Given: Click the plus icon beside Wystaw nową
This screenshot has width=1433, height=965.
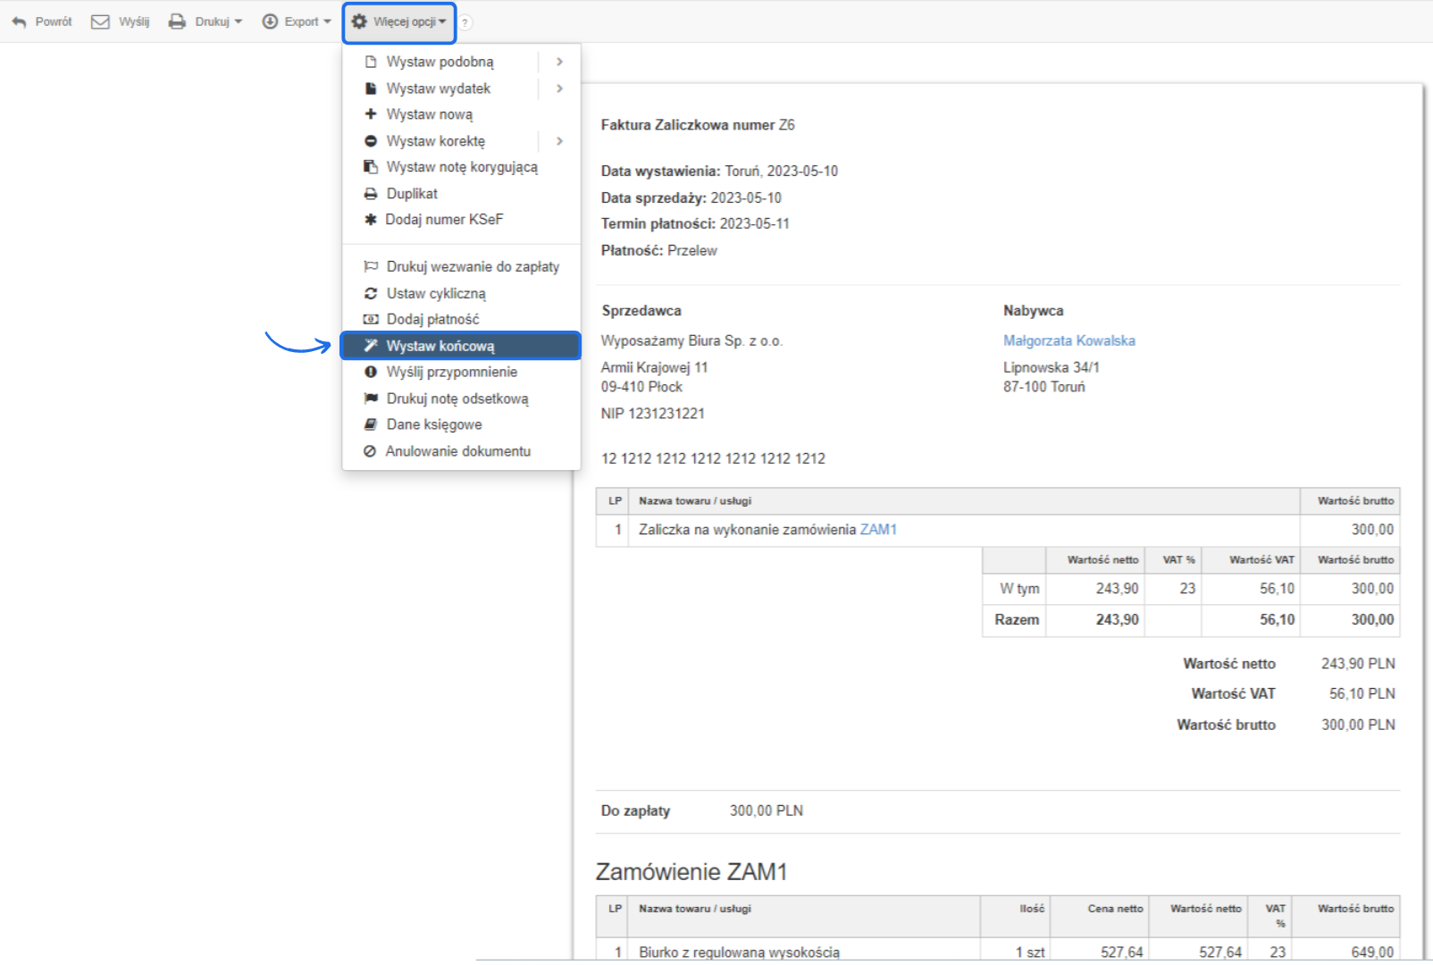Looking at the screenshot, I should pos(371,114).
